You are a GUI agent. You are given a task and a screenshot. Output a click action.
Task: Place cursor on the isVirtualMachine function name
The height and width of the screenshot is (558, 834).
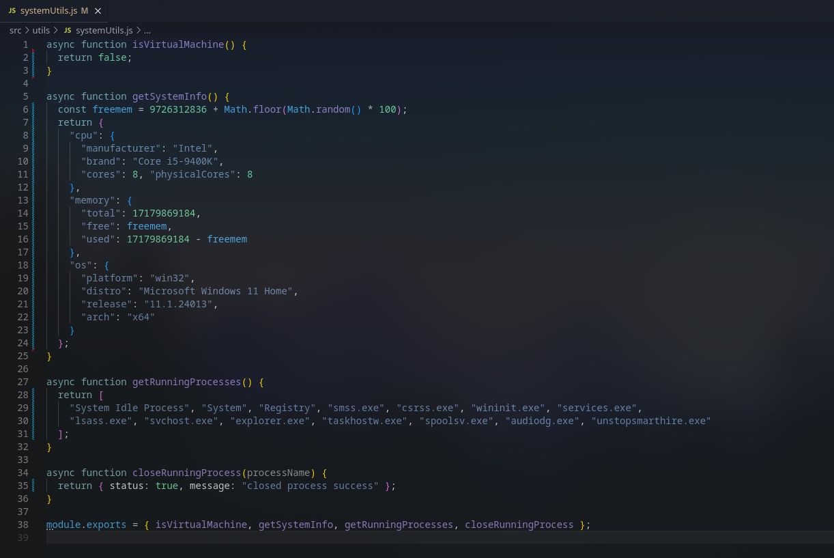(x=177, y=44)
